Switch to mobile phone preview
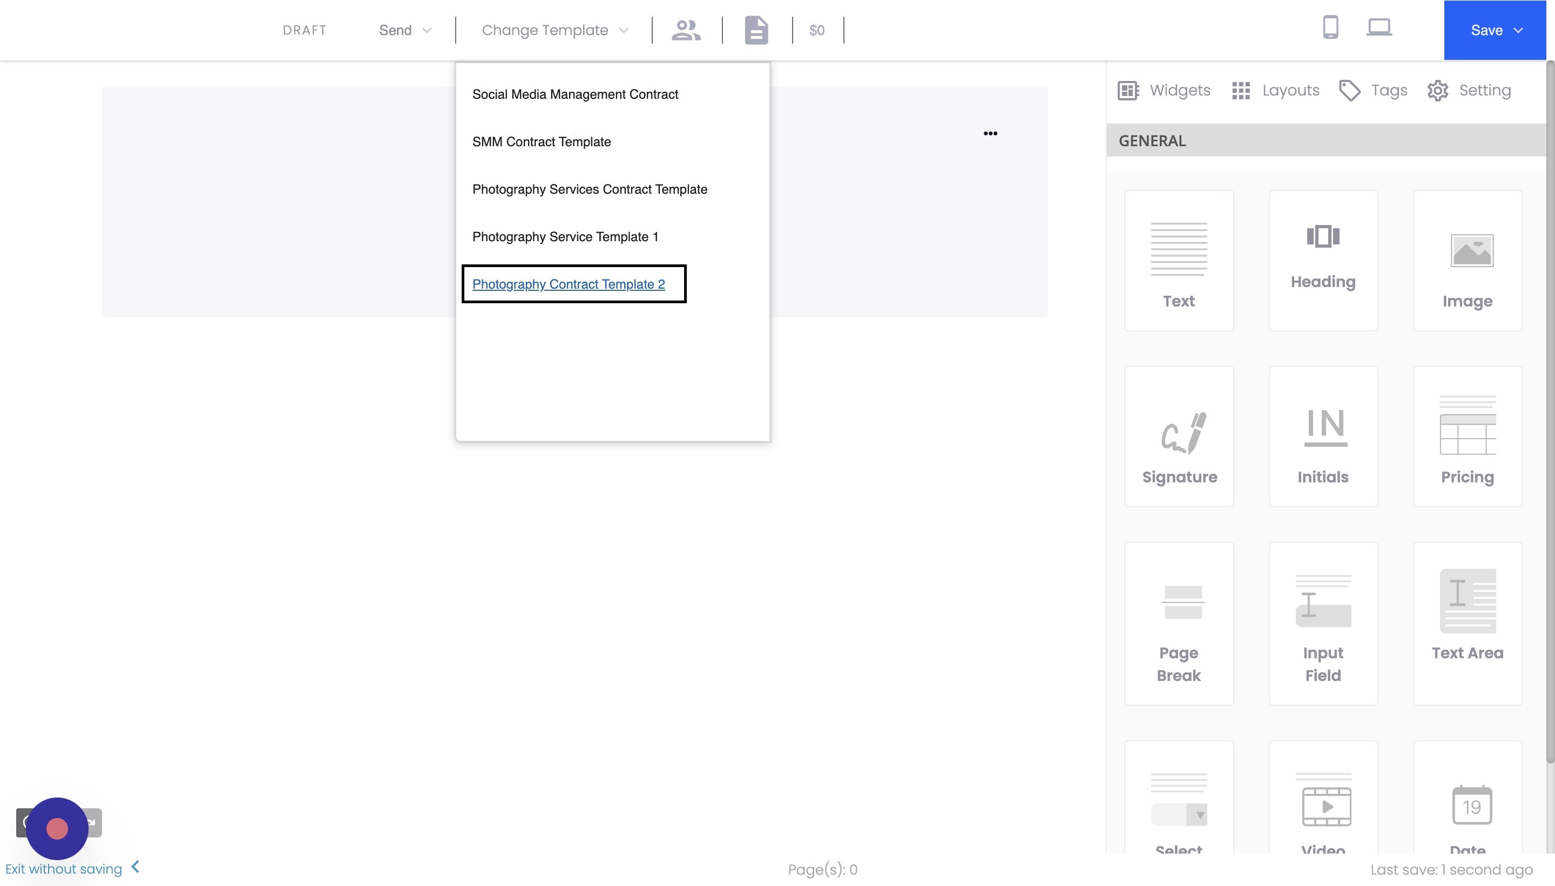The width and height of the screenshot is (1555, 886). [1330, 28]
